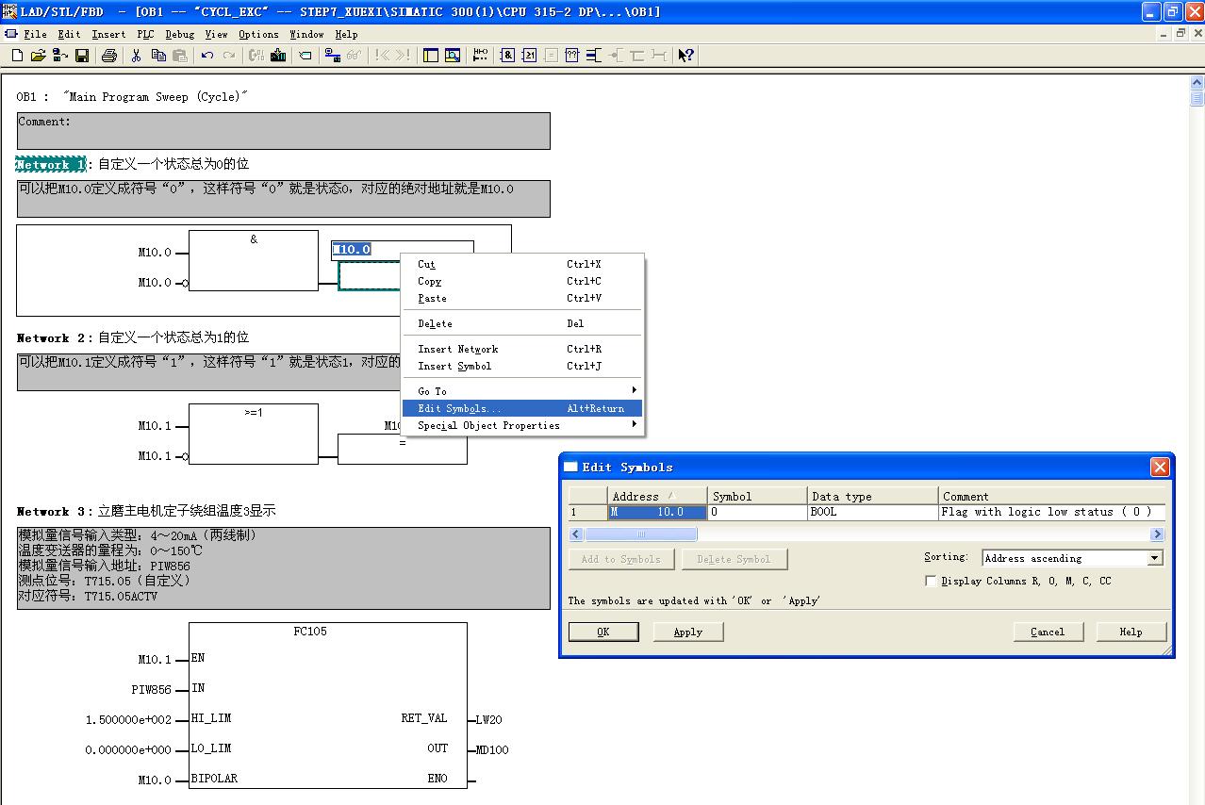Click the symbol table left scroll arrow
Screen dimensions: 1205x805
pyautogui.click(x=576, y=534)
